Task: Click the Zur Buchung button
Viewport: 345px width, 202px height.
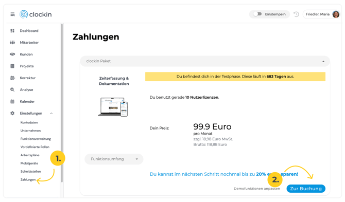Action: tap(306, 189)
